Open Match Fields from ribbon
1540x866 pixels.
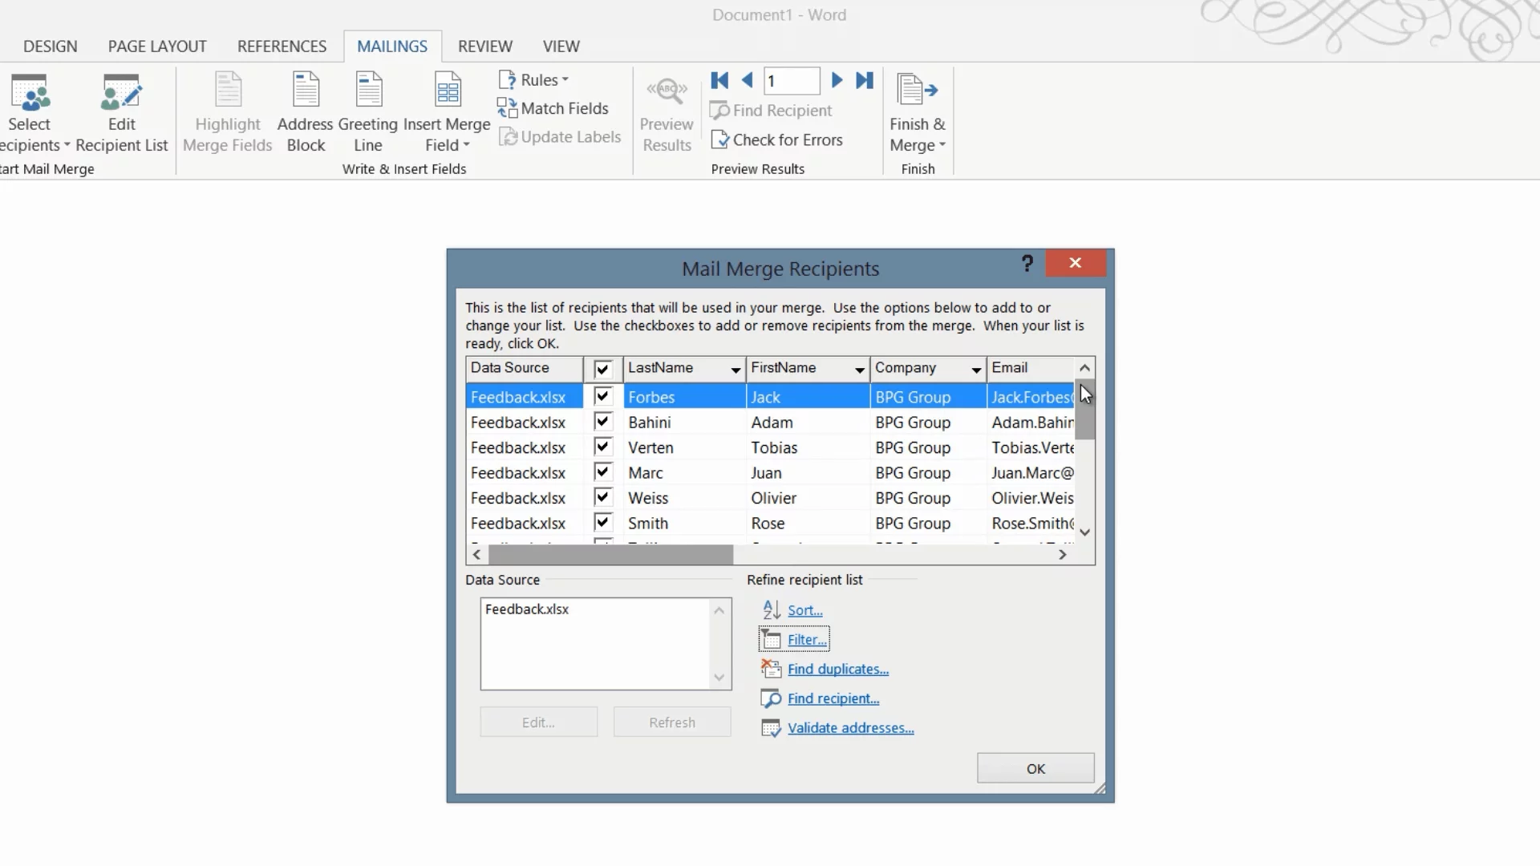pos(553,108)
